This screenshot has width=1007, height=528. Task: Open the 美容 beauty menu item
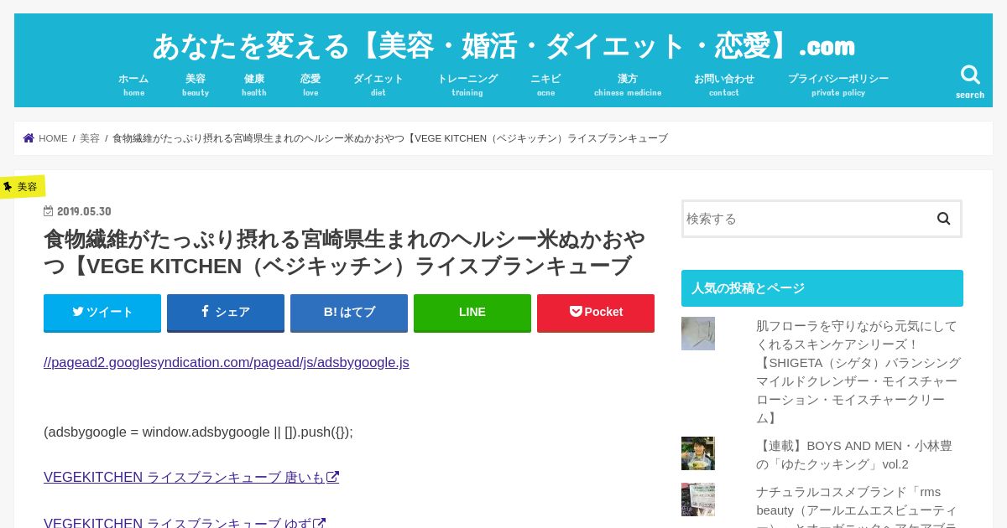click(196, 85)
